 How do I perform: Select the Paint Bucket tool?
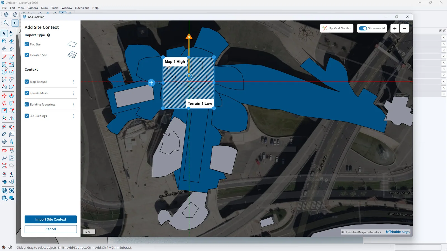click(4, 41)
